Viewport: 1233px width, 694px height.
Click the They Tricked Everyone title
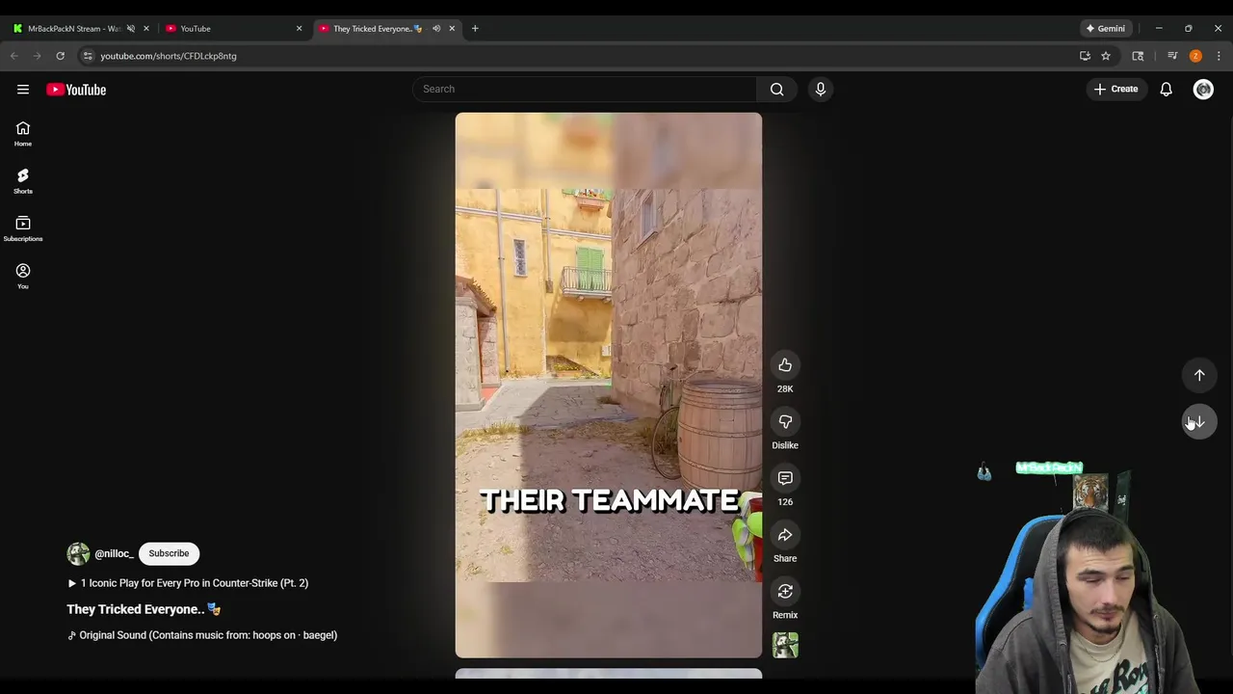coord(144,609)
